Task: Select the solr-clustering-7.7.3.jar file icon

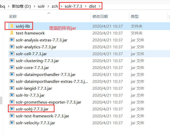Action: pos(12,60)
